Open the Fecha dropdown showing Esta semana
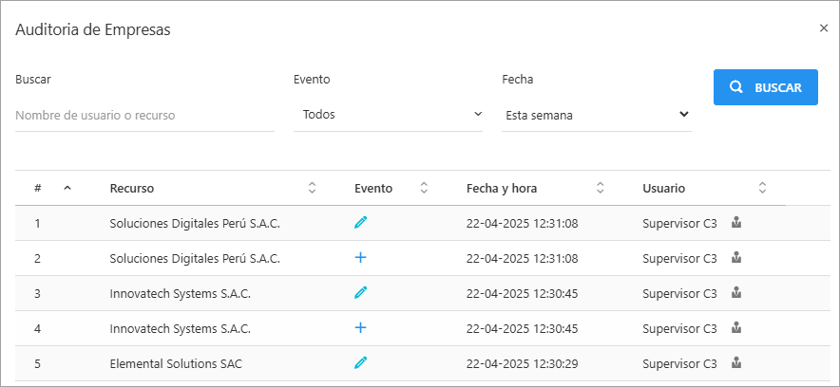Screen dimensions: 840x387 pos(596,116)
